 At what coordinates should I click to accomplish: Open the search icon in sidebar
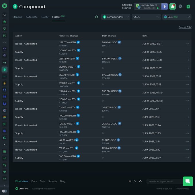pyautogui.click(x=5, y=15)
